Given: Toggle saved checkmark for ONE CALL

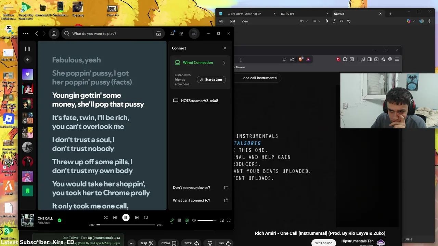Looking at the screenshot, I should click(60, 220).
